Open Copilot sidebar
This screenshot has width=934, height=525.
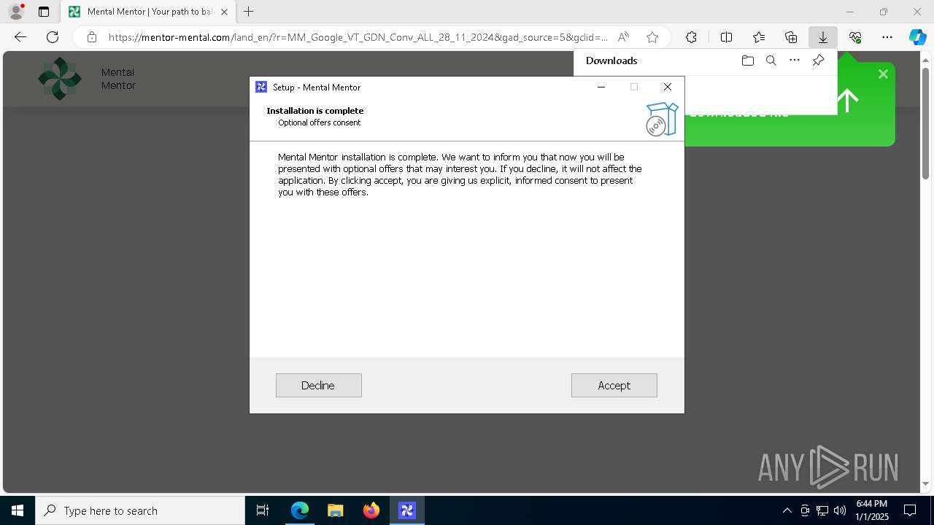[917, 37]
